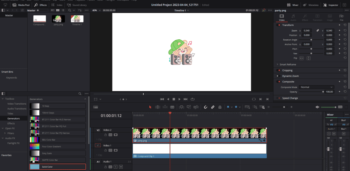Click the blue Marker icon
Viewport: 350px width, 171px height.
click(x=236, y=107)
